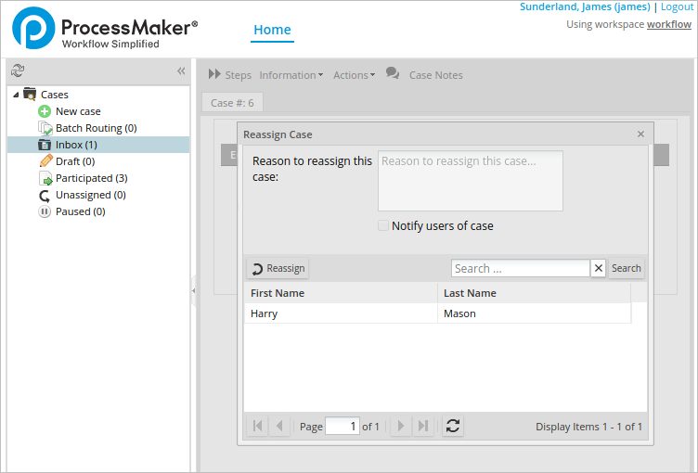Open the Batch Routing folder
Screen dimensions: 698x473
pos(96,128)
